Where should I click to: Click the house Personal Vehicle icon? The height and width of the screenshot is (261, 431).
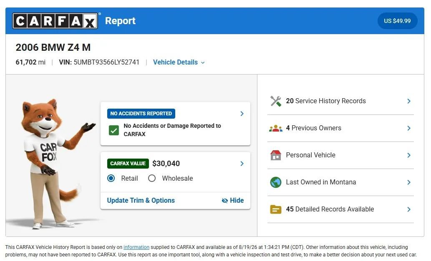[x=276, y=155]
